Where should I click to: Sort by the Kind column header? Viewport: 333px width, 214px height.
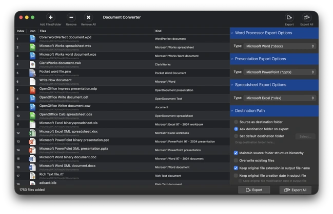192,31
